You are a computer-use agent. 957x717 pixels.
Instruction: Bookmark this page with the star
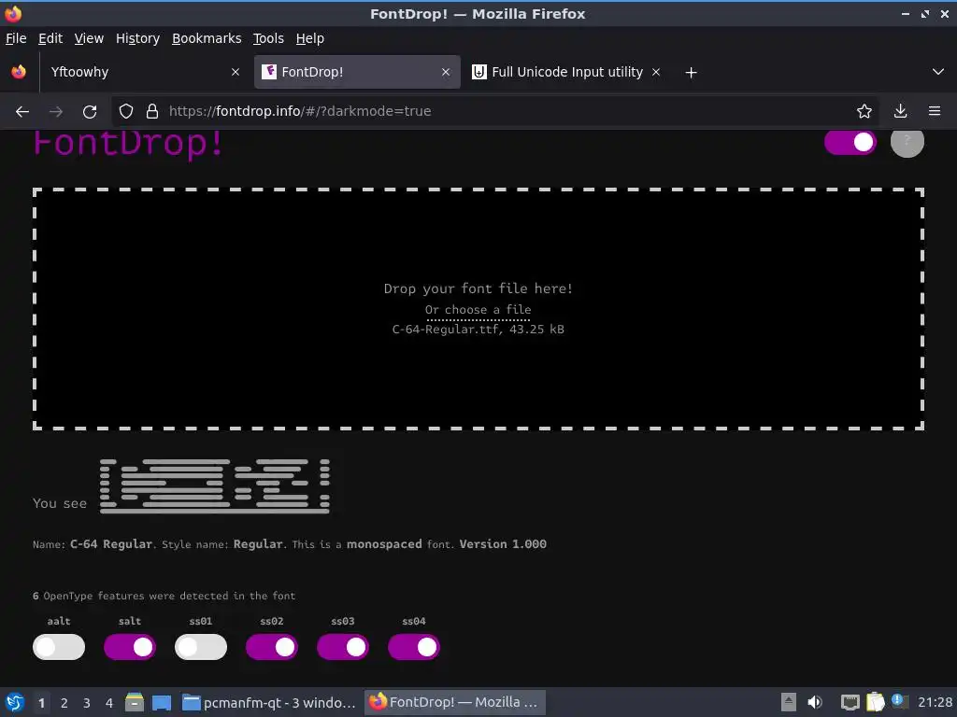click(864, 112)
